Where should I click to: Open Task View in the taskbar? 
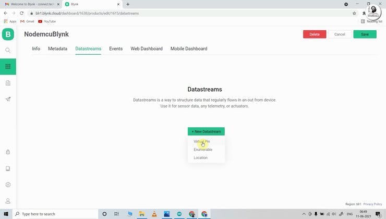(117, 214)
